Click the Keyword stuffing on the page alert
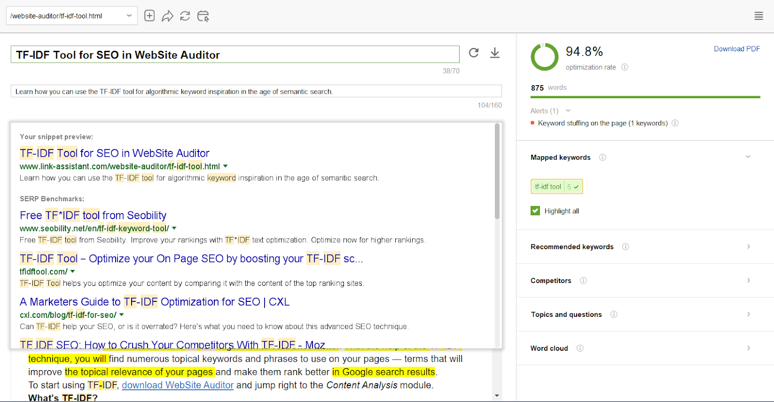Viewport: 774px width, 402px height. click(x=603, y=123)
